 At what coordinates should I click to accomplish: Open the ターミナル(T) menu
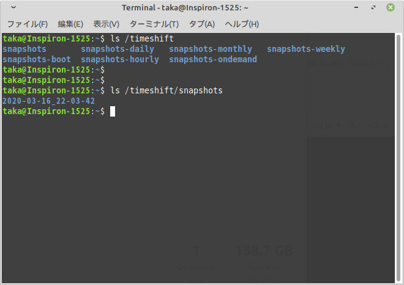(x=154, y=24)
